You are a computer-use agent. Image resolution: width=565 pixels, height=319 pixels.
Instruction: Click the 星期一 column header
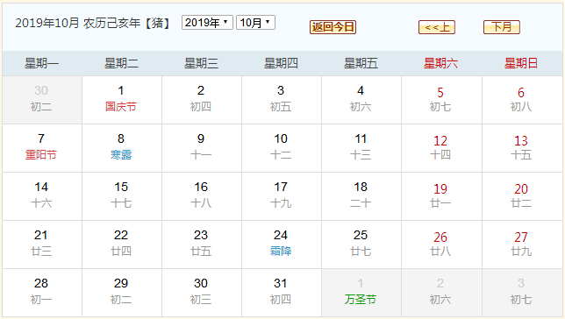[x=42, y=63]
